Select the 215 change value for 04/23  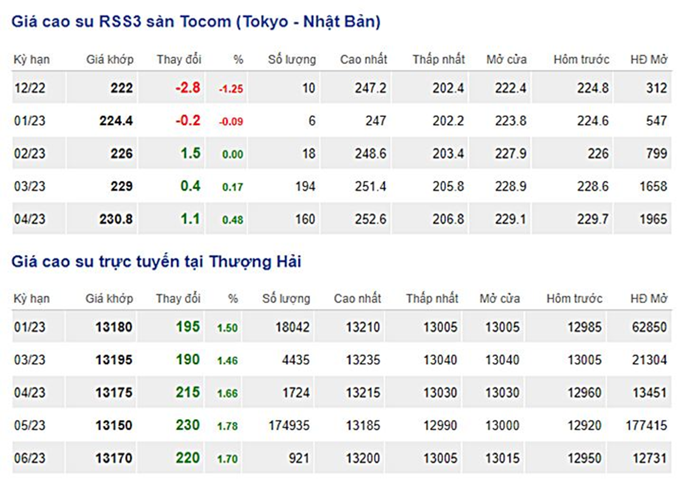click(188, 393)
